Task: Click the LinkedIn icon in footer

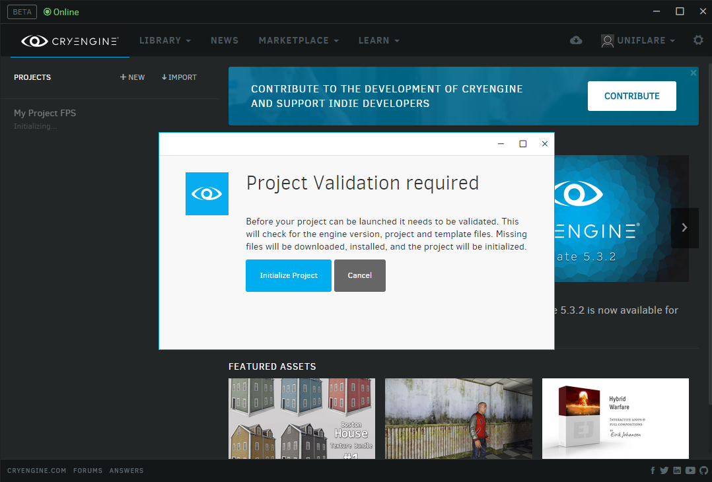Action: [677, 471]
